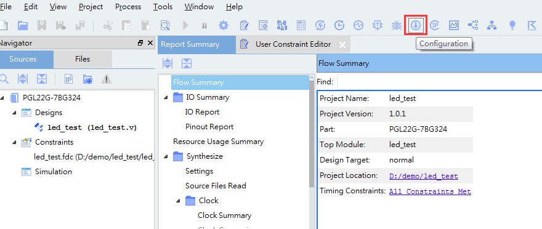This screenshot has height=229, width=542.
Task: Launch the bug debugger icon
Action: click(397, 25)
